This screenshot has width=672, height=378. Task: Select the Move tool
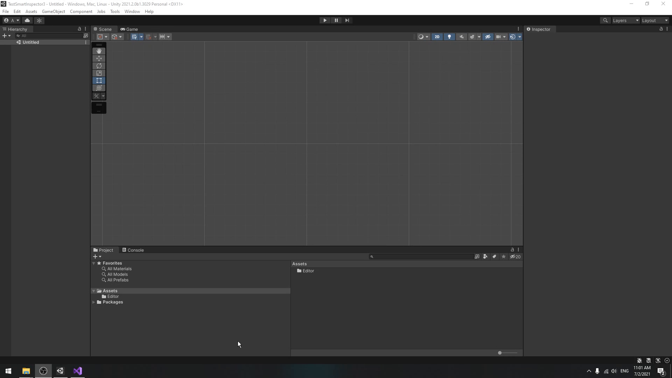pyautogui.click(x=99, y=58)
